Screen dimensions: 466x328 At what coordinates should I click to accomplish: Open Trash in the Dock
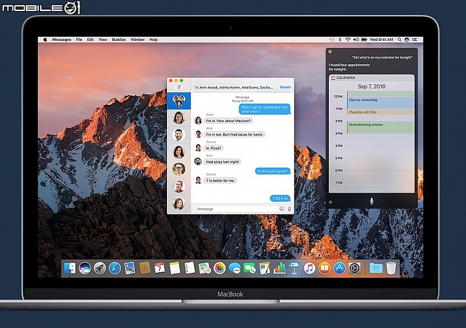pos(391,268)
